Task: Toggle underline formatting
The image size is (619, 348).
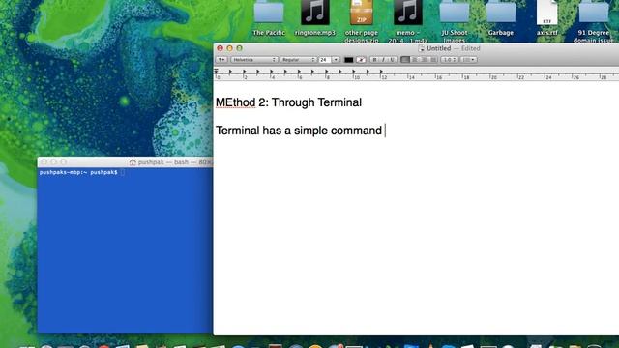Action: (x=392, y=60)
